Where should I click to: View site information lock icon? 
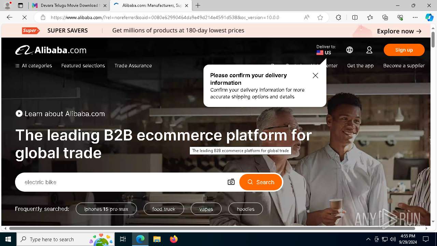(x=43, y=17)
